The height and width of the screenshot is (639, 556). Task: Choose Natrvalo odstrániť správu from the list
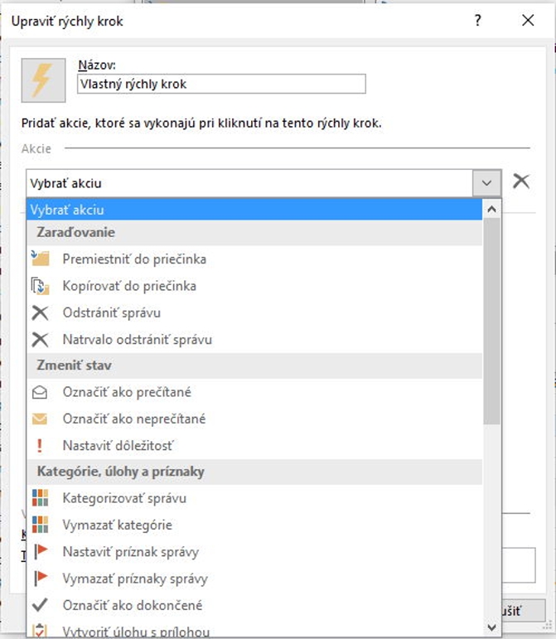(x=138, y=339)
